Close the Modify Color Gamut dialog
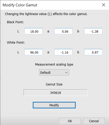This screenshot has height=125, width=109. 104,5
